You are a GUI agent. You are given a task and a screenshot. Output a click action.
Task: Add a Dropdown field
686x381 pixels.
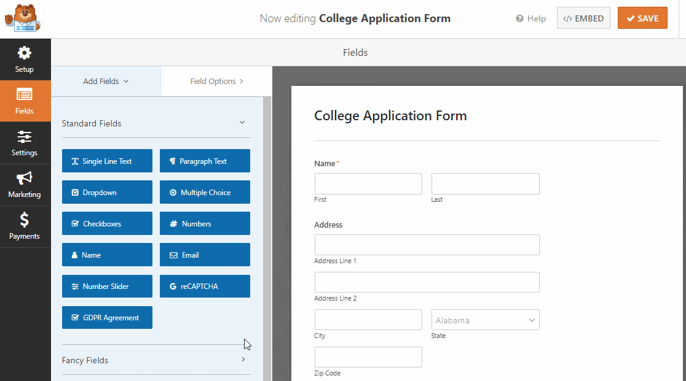pos(107,192)
